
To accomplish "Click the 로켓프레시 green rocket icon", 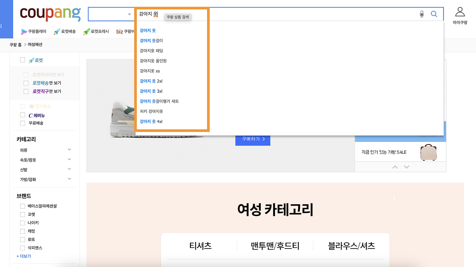I will [x=87, y=31].
